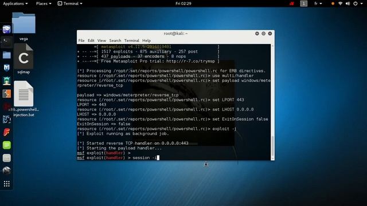Viewport: 367px width, 206px height.
Task: Launch BeEF dock icon
Action: click(x=6, y=120)
